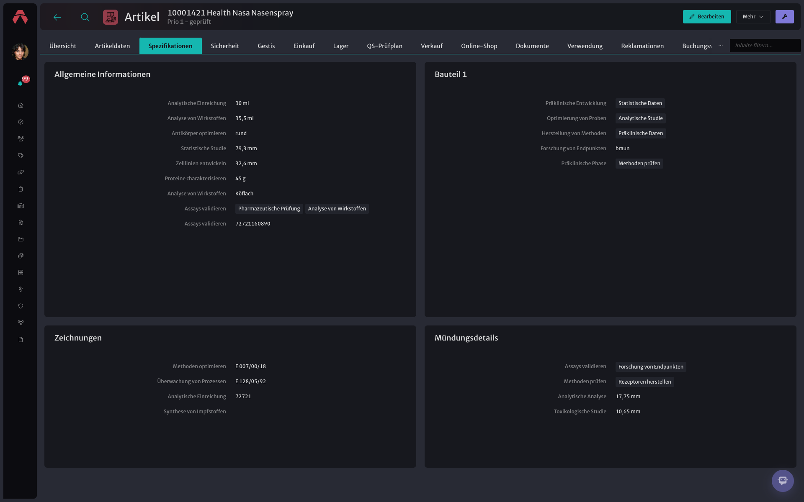The height and width of the screenshot is (502, 804).
Task: Click the back arrow icon
Action: click(x=57, y=17)
